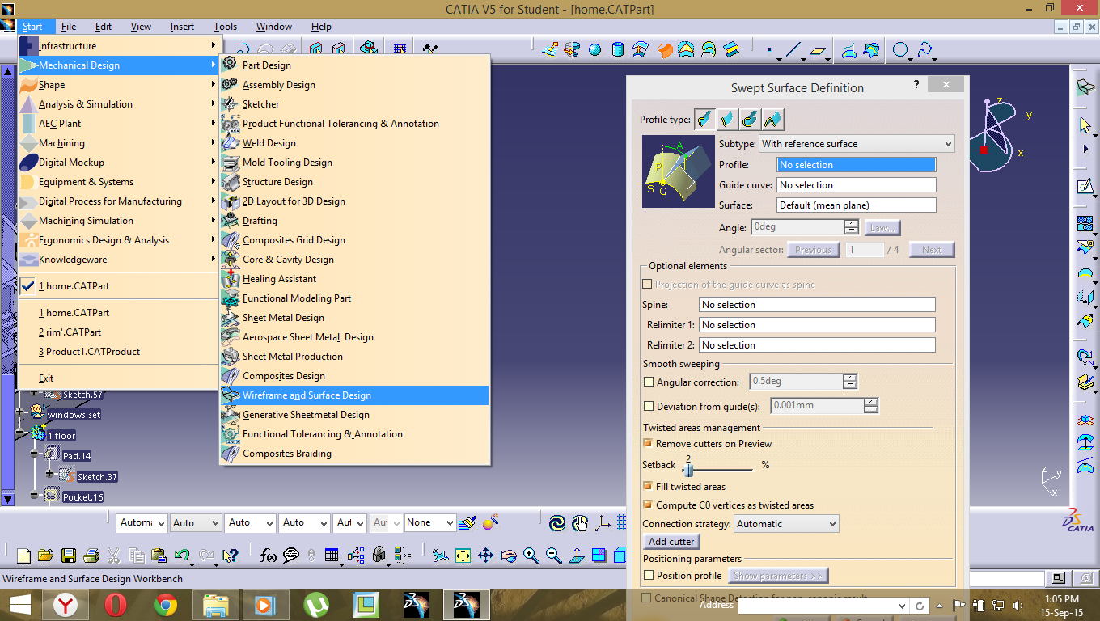Open Google Chrome from the taskbar
The height and width of the screenshot is (621, 1100).
[x=166, y=604]
